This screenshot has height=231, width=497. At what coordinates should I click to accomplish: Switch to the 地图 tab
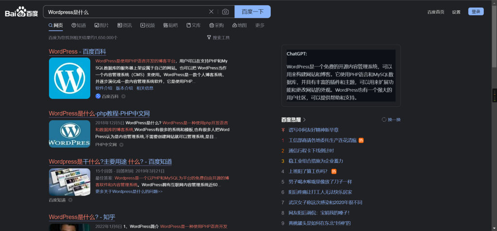(x=240, y=25)
